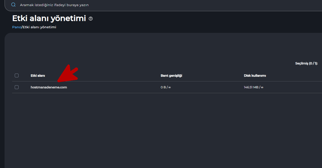Sort by the Bant genişliği column header
This screenshot has height=168, width=322.
(x=171, y=76)
